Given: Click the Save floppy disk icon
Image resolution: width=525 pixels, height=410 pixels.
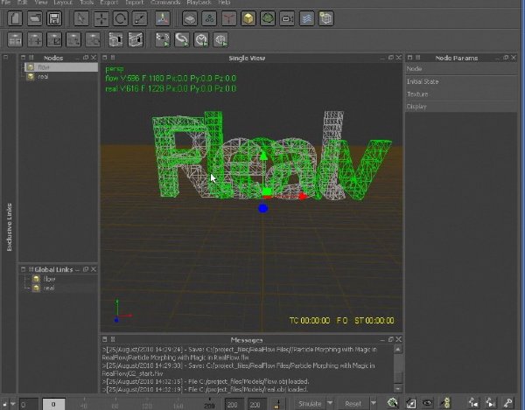Looking at the screenshot, I should coord(54,18).
